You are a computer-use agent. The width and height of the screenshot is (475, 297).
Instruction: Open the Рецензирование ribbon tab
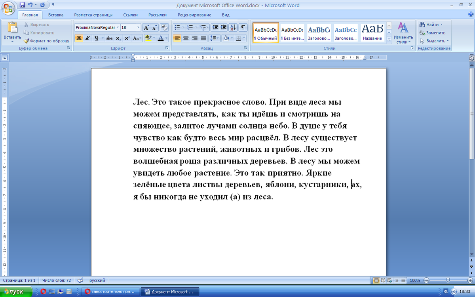(194, 15)
